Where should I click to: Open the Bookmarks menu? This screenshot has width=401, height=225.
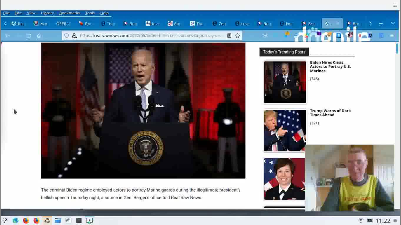coord(70,13)
